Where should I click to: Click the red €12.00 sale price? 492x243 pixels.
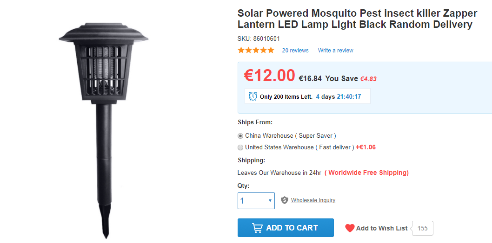click(x=270, y=75)
